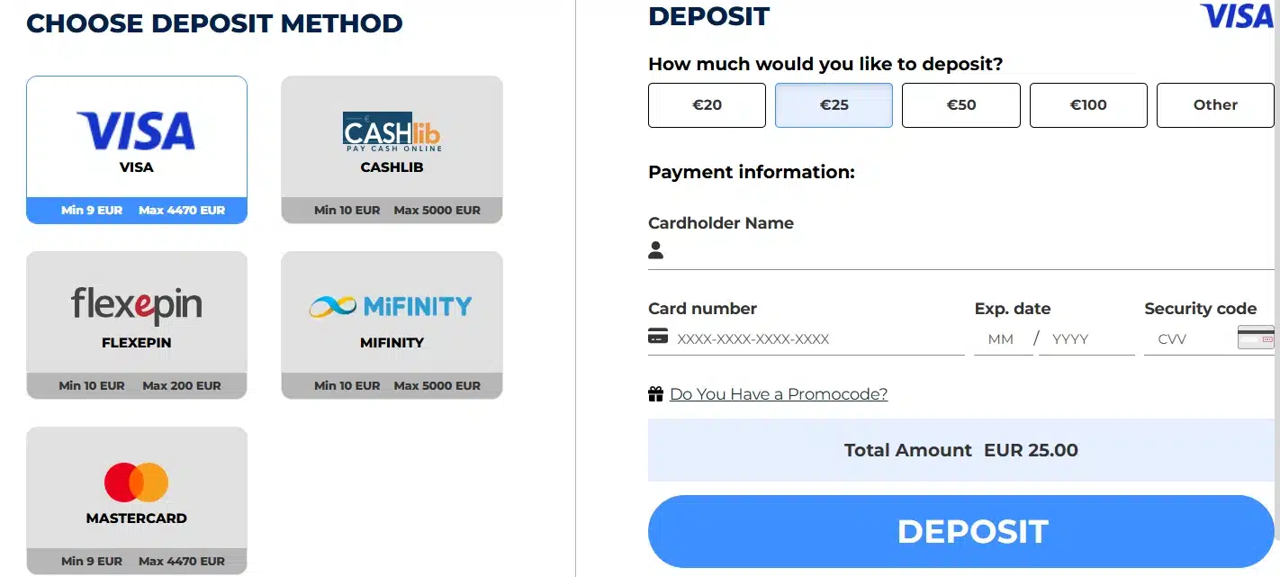This screenshot has width=1280, height=577.
Task: Click the CVV card hint icon
Action: [1256, 338]
